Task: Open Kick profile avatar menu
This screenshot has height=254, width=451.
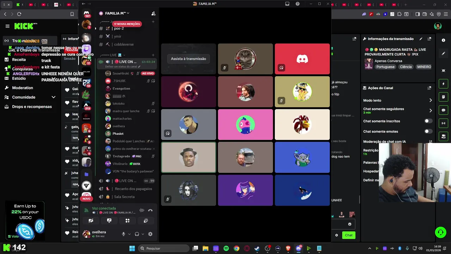Action: coord(438,26)
